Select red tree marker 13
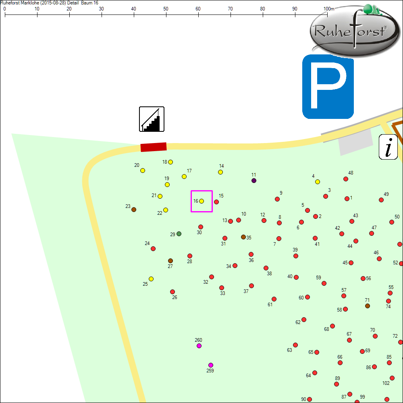403x403 pixels. 231,221
